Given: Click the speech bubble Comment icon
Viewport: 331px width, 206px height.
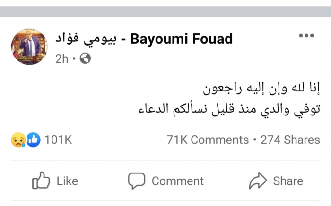Looking at the screenshot, I should pyautogui.click(x=137, y=181).
